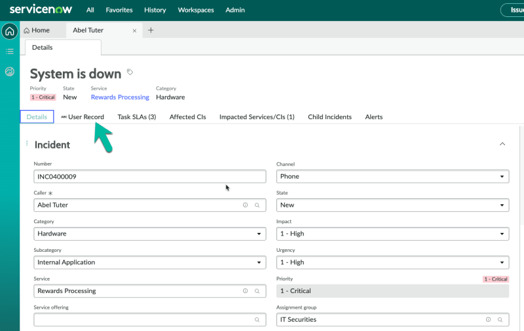Open the State dropdown showing New
Image resolution: width=524 pixels, height=331 pixels.
392,205
